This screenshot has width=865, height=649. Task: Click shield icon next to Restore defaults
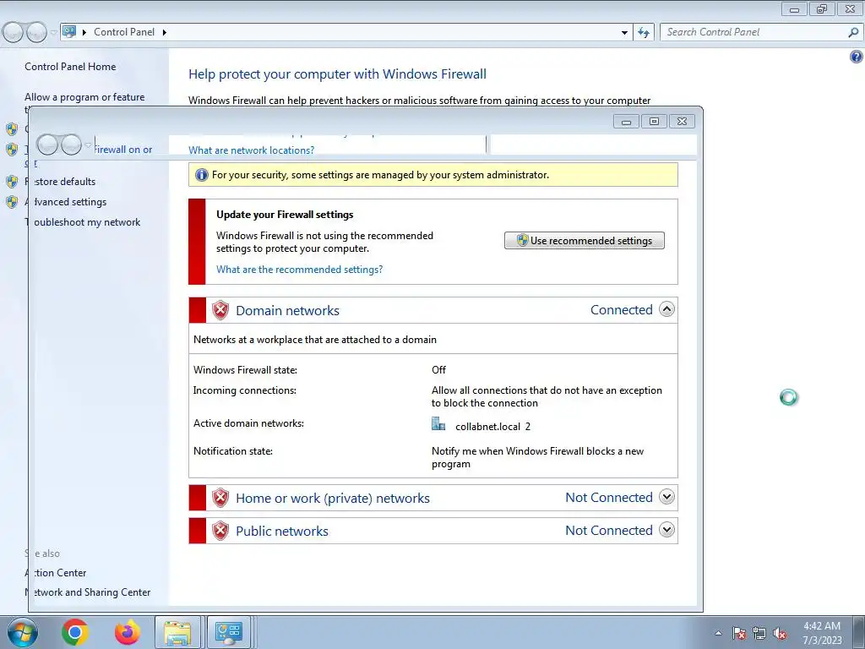click(12, 182)
